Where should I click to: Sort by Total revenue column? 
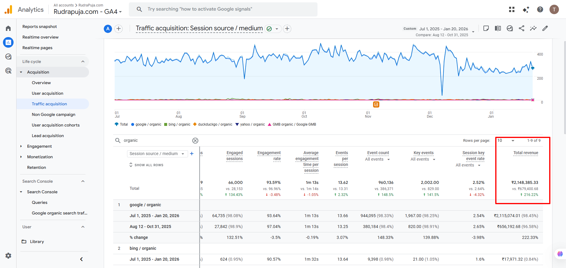526,153
